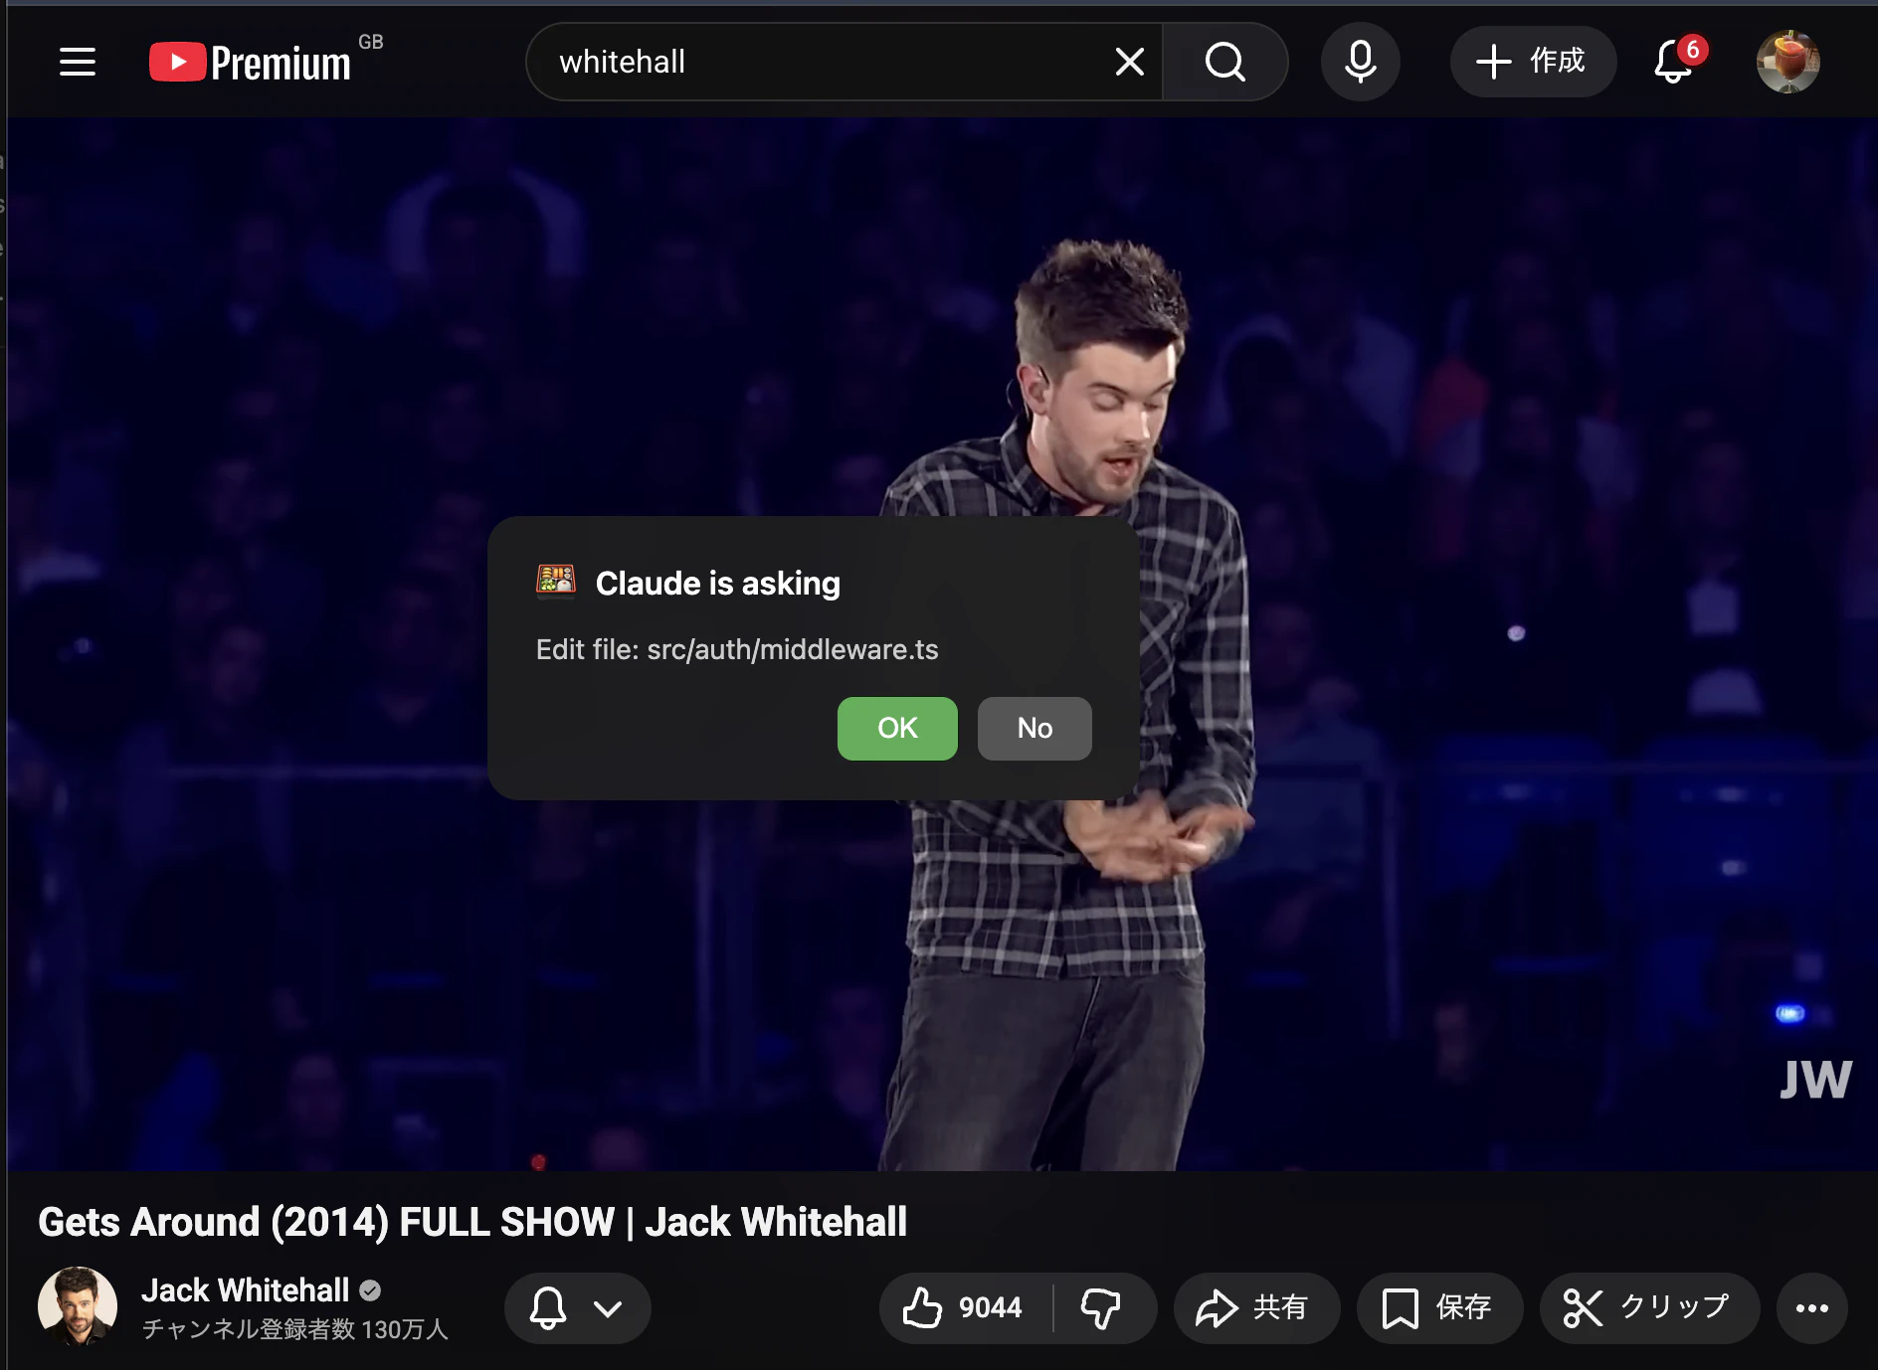Click the video title text
Screen dimensions: 1878x1370
(x=472, y=1222)
